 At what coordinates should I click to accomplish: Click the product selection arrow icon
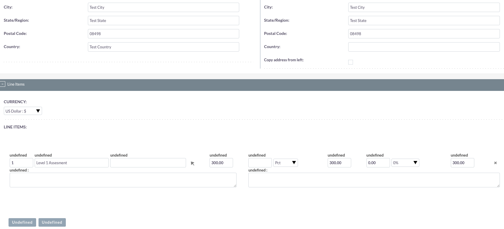pyautogui.click(x=192, y=163)
